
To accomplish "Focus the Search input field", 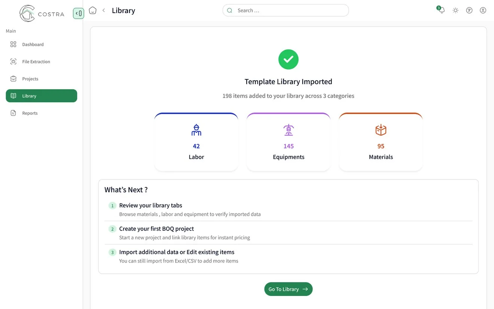I will point(286,10).
